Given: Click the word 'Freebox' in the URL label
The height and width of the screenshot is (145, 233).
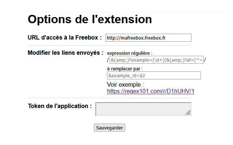Looking at the screenshot, I should [x=87, y=38].
